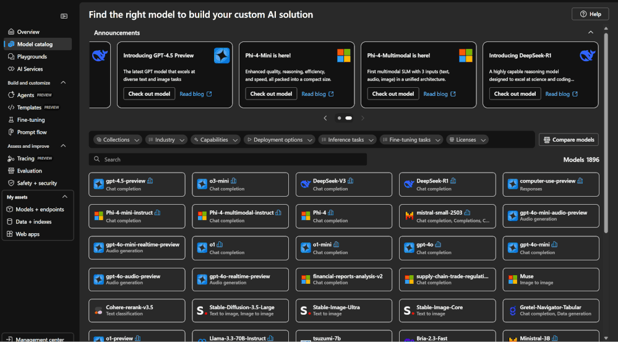
Task: Click the Help button
Action: click(x=590, y=14)
